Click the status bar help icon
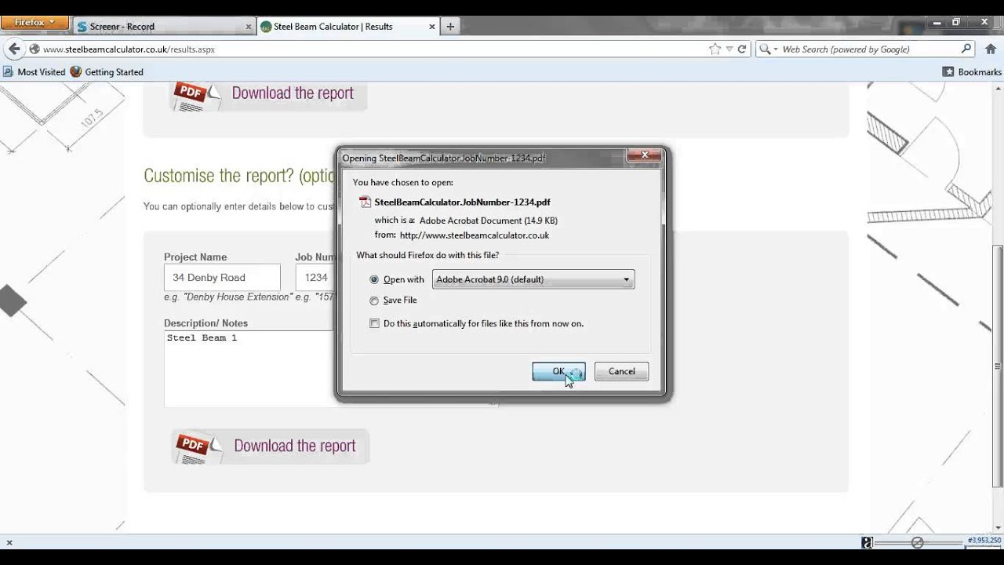This screenshot has height=565, width=1004. [867, 542]
